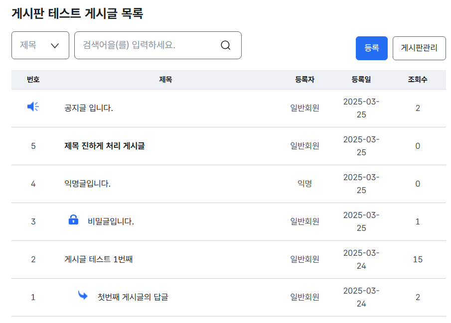The image size is (451, 323).
Task: Focus the 검색어을(를) 입력하세요 search field
Action: (157, 45)
